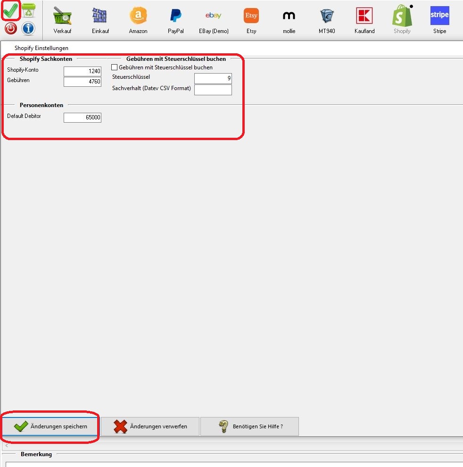Click Benötigen Sie Hilfe button

[x=249, y=426]
